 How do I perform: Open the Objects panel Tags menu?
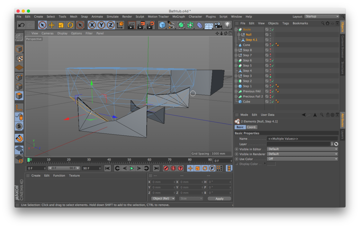coord(286,23)
